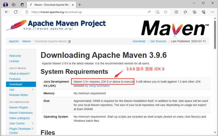Image resolution: width=218 pixels, height=136 pixels.
Task: Click the scrollbar down arrow
Action: click(215, 133)
